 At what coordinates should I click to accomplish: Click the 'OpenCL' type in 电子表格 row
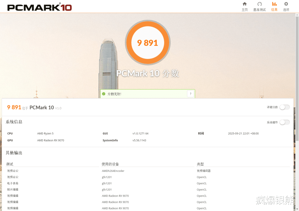pyautogui.click(x=202, y=183)
